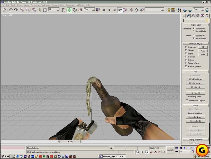211x159 pixels.
Task: Open the Hierarchy command panel tab
Action: [193, 16]
